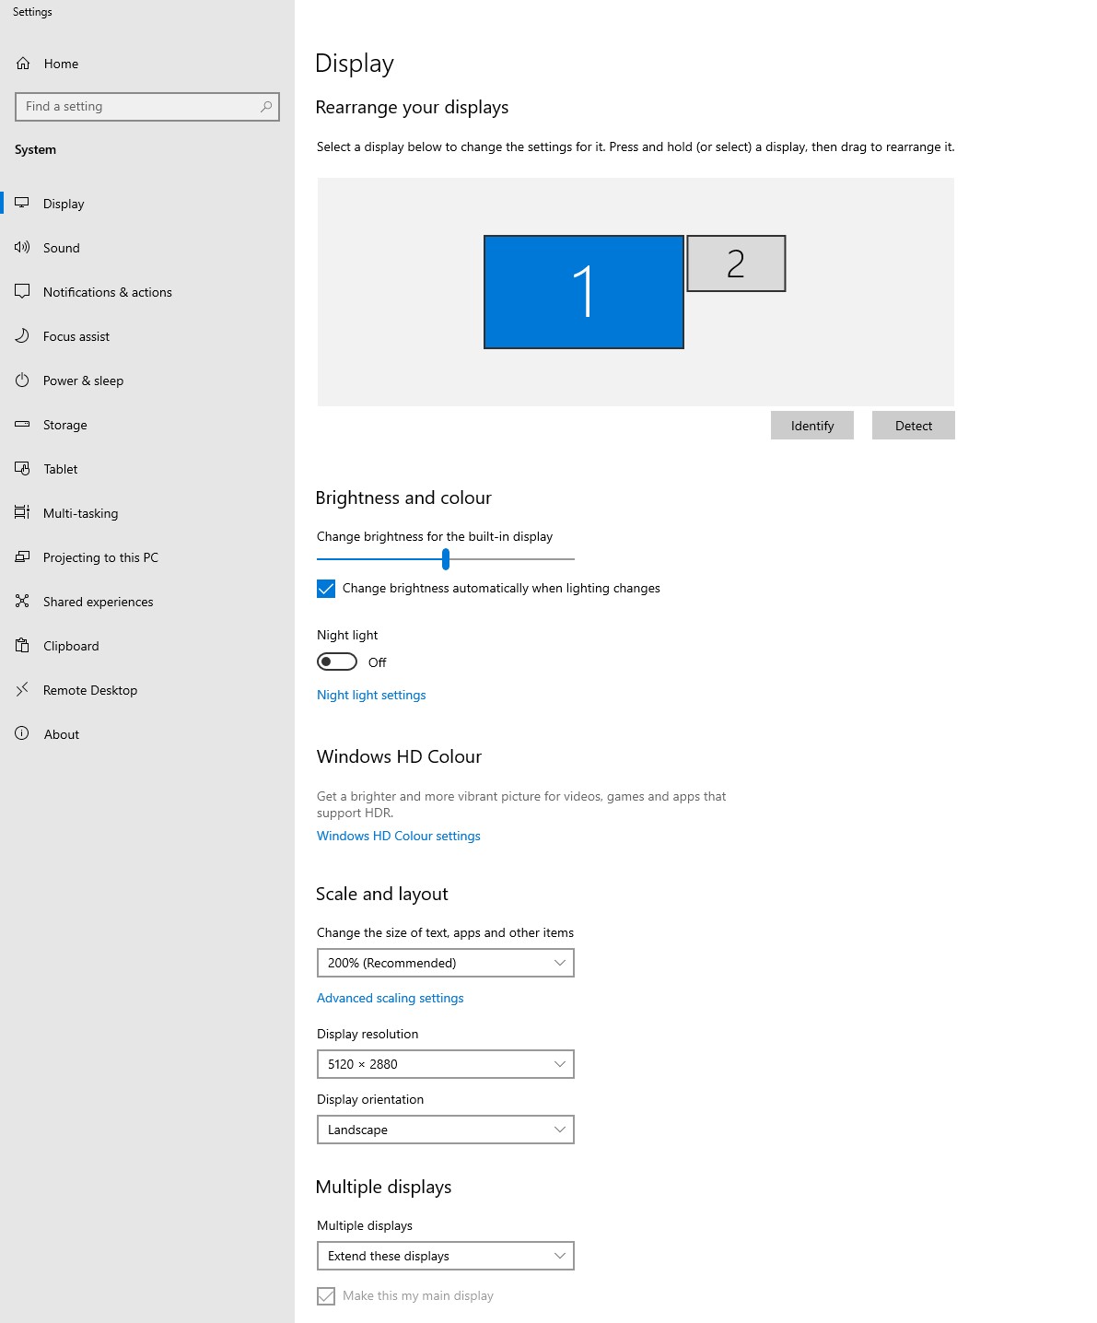Toggle automatic brightness checkbox
Viewport: 1097px width, 1323px height.
click(326, 589)
